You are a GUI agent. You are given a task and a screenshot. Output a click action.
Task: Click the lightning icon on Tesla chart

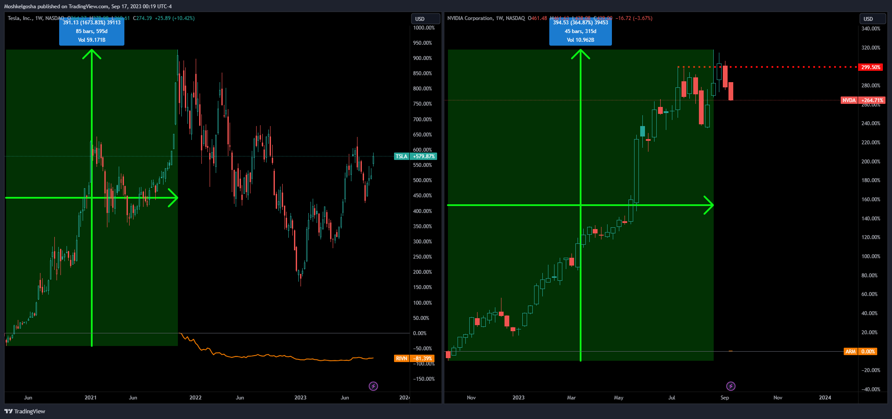[373, 386]
